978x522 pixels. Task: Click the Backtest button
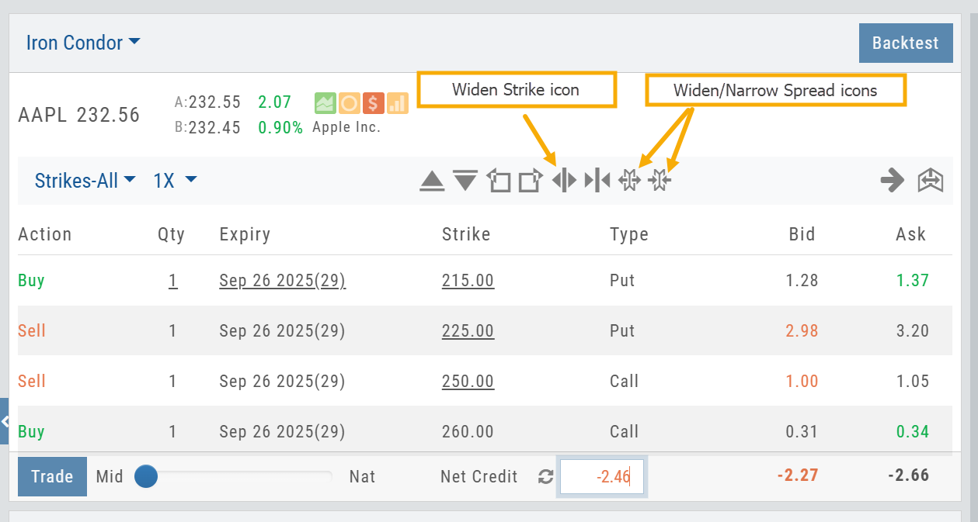click(905, 43)
